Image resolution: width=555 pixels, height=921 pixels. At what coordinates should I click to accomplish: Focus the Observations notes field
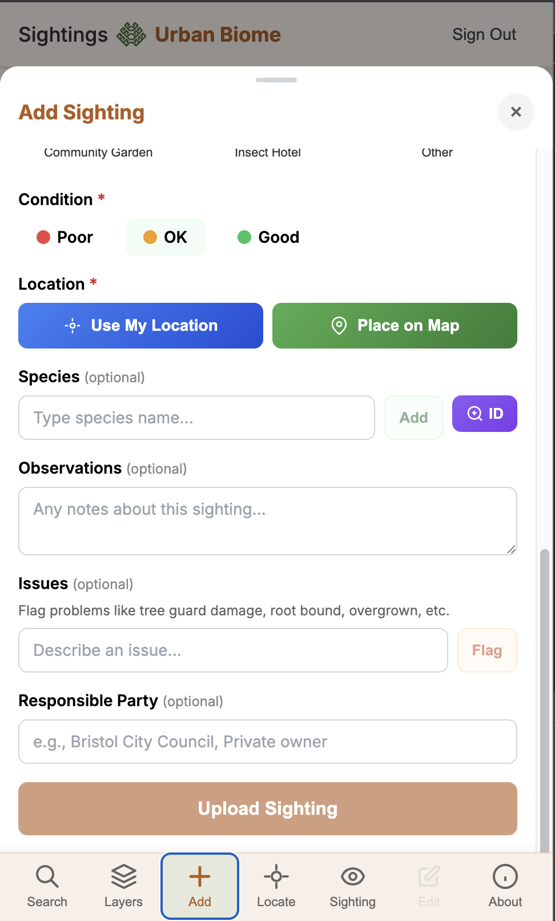pos(267,520)
